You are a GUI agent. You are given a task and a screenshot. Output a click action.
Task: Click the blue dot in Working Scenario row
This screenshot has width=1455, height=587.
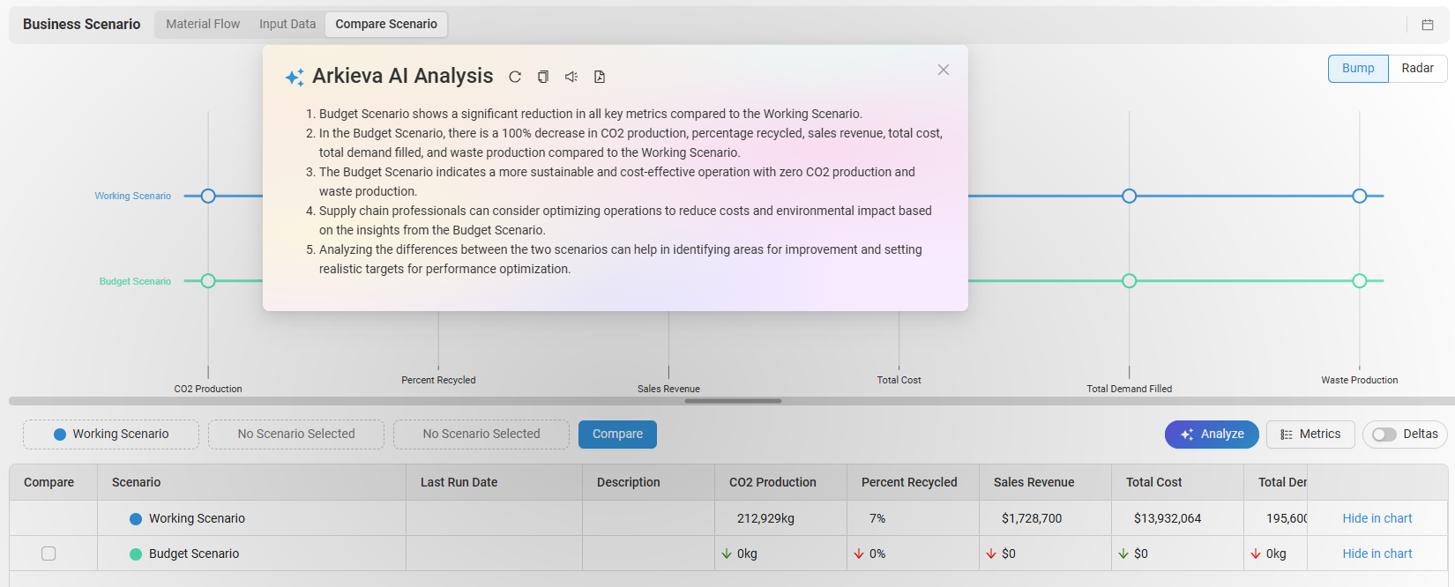coord(136,519)
